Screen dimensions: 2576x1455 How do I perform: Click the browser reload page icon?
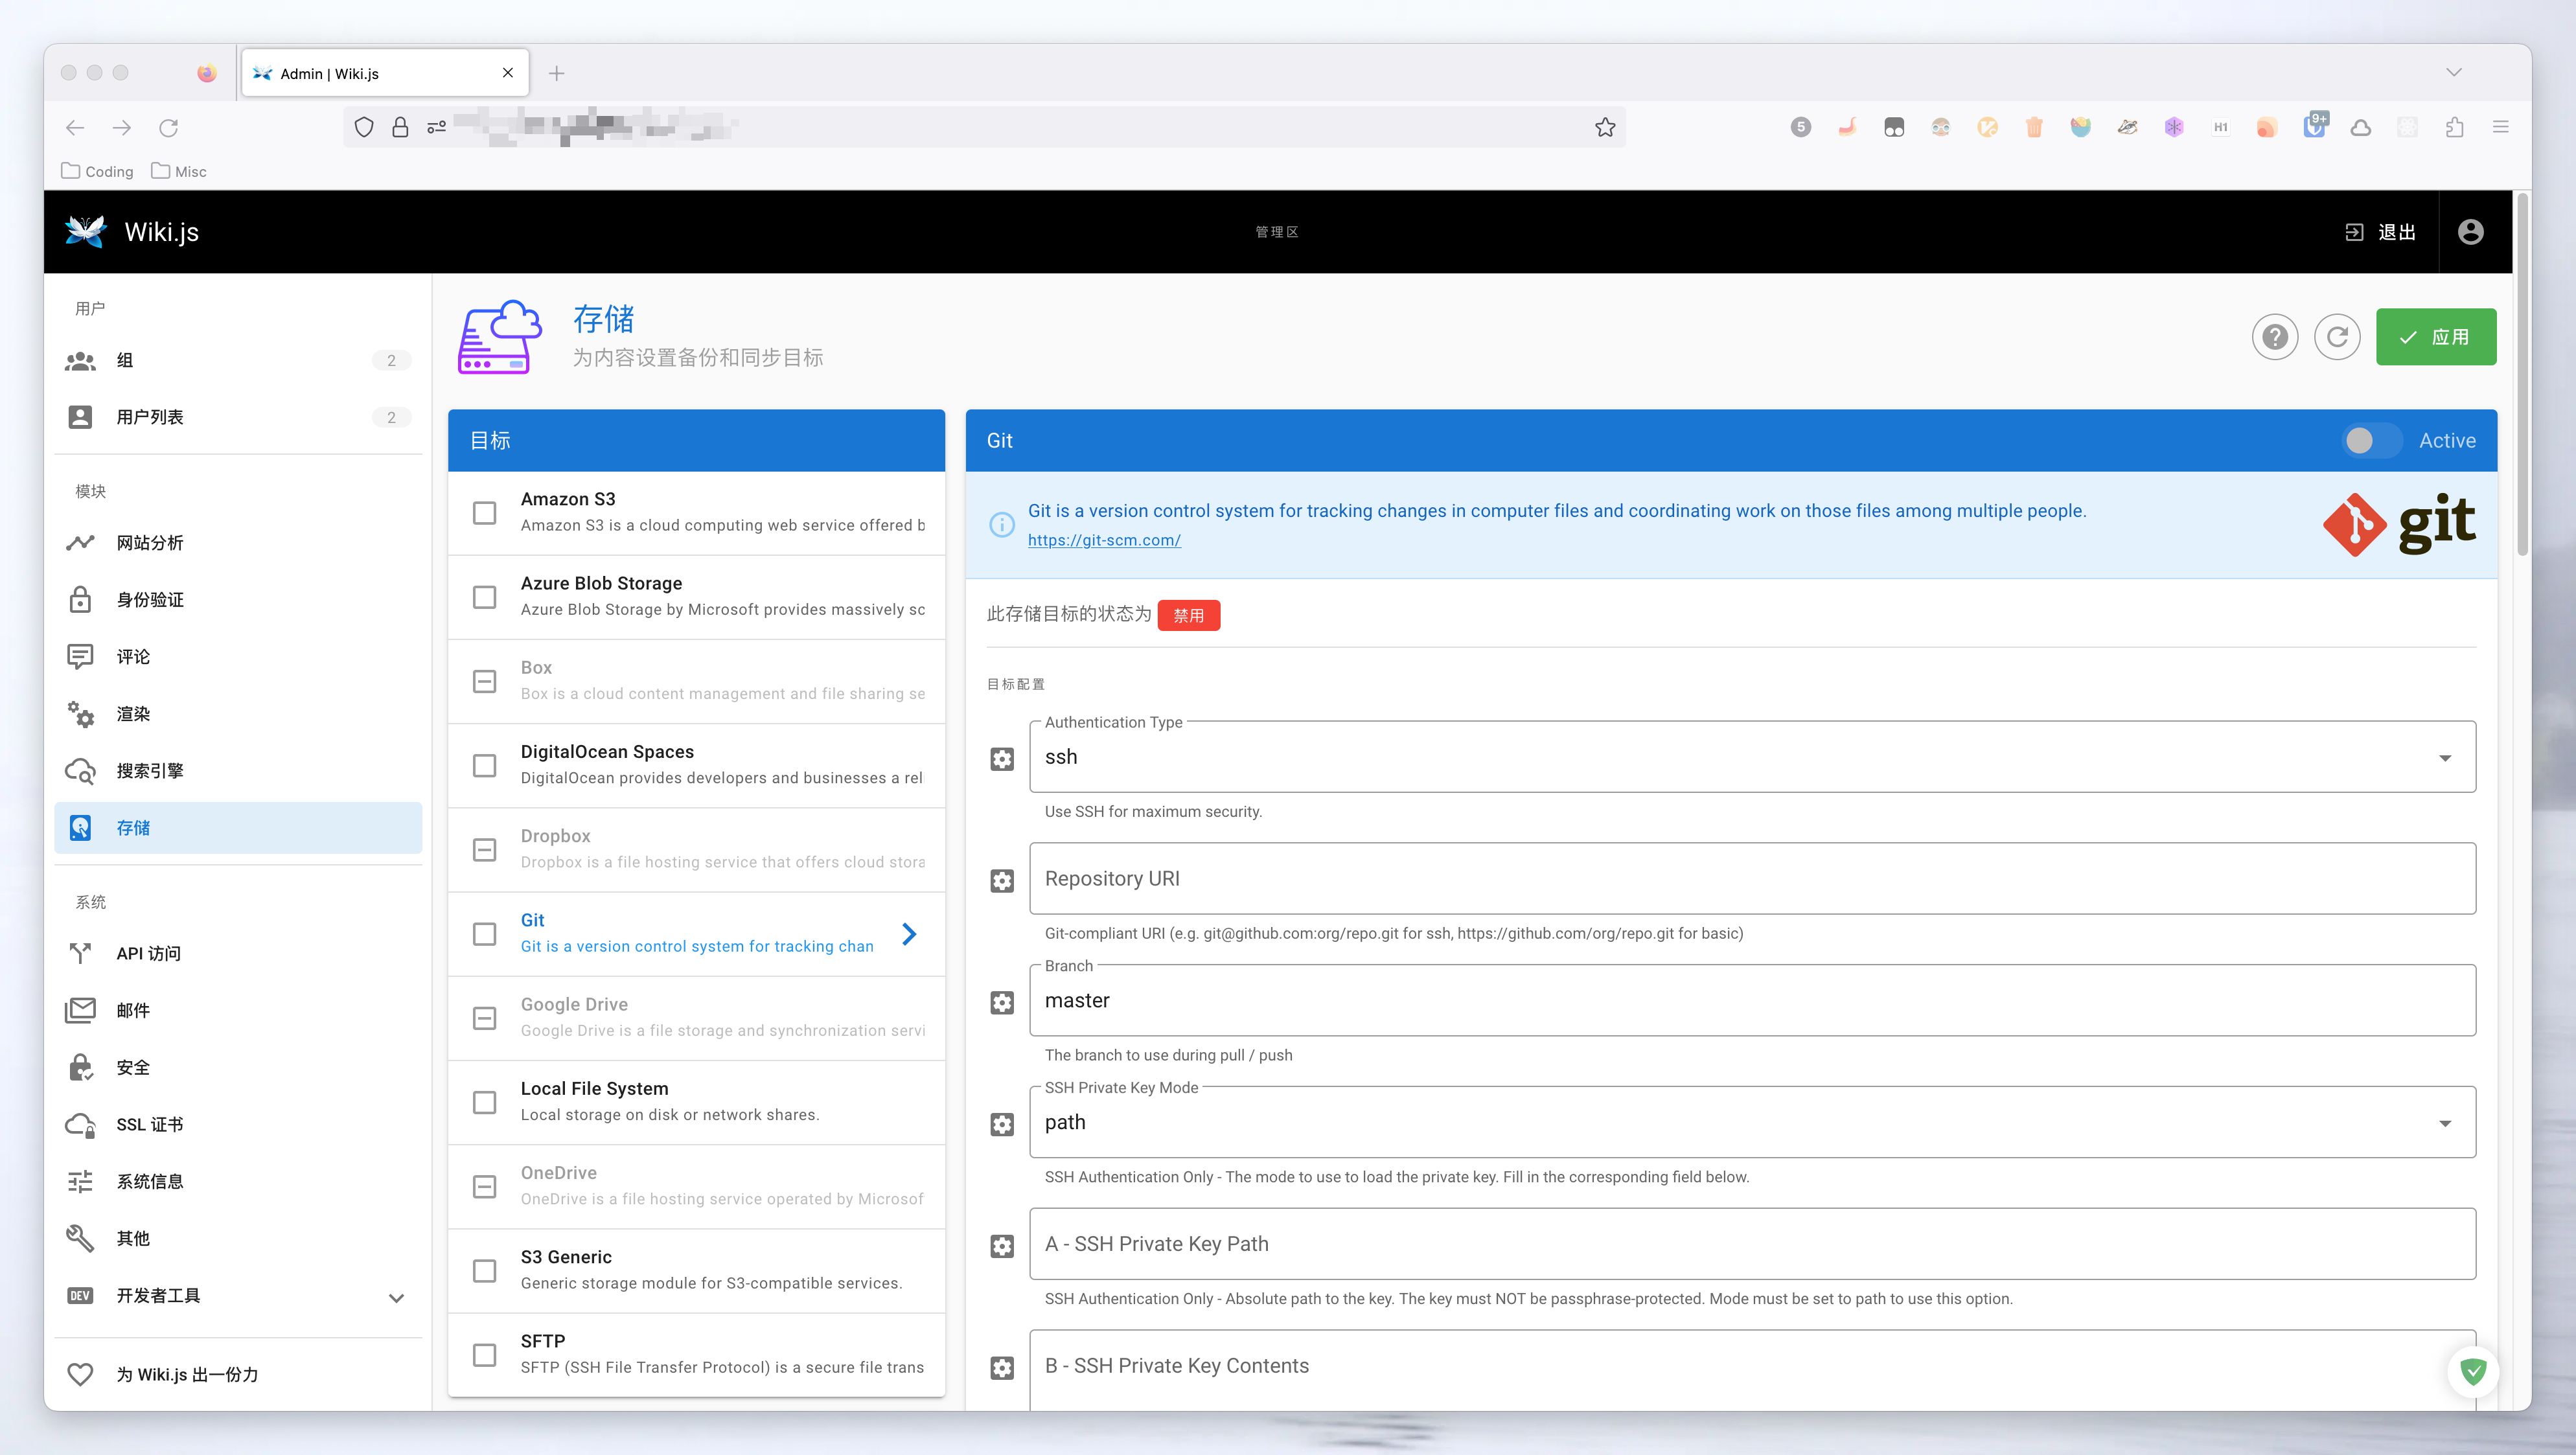(x=169, y=127)
